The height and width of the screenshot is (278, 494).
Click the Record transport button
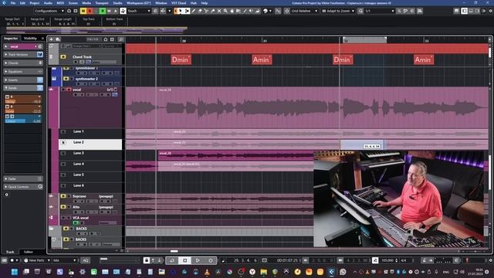tap(211, 260)
